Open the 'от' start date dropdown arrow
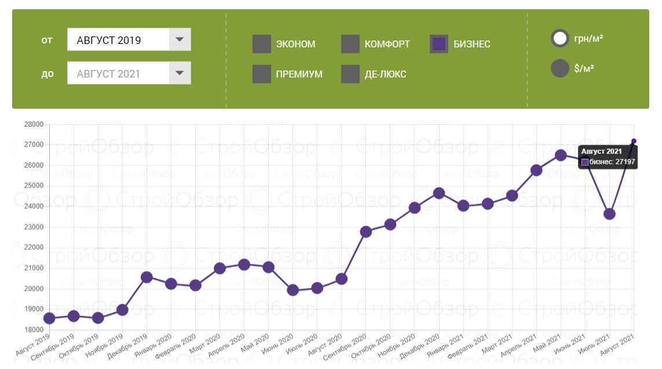The image size is (662, 369). 180,39
